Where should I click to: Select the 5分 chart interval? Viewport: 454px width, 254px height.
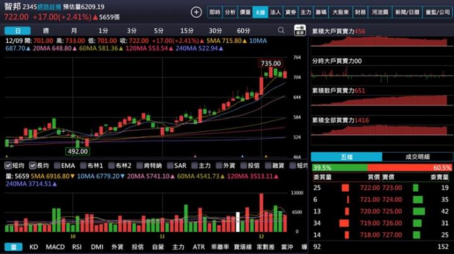click(x=159, y=31)
